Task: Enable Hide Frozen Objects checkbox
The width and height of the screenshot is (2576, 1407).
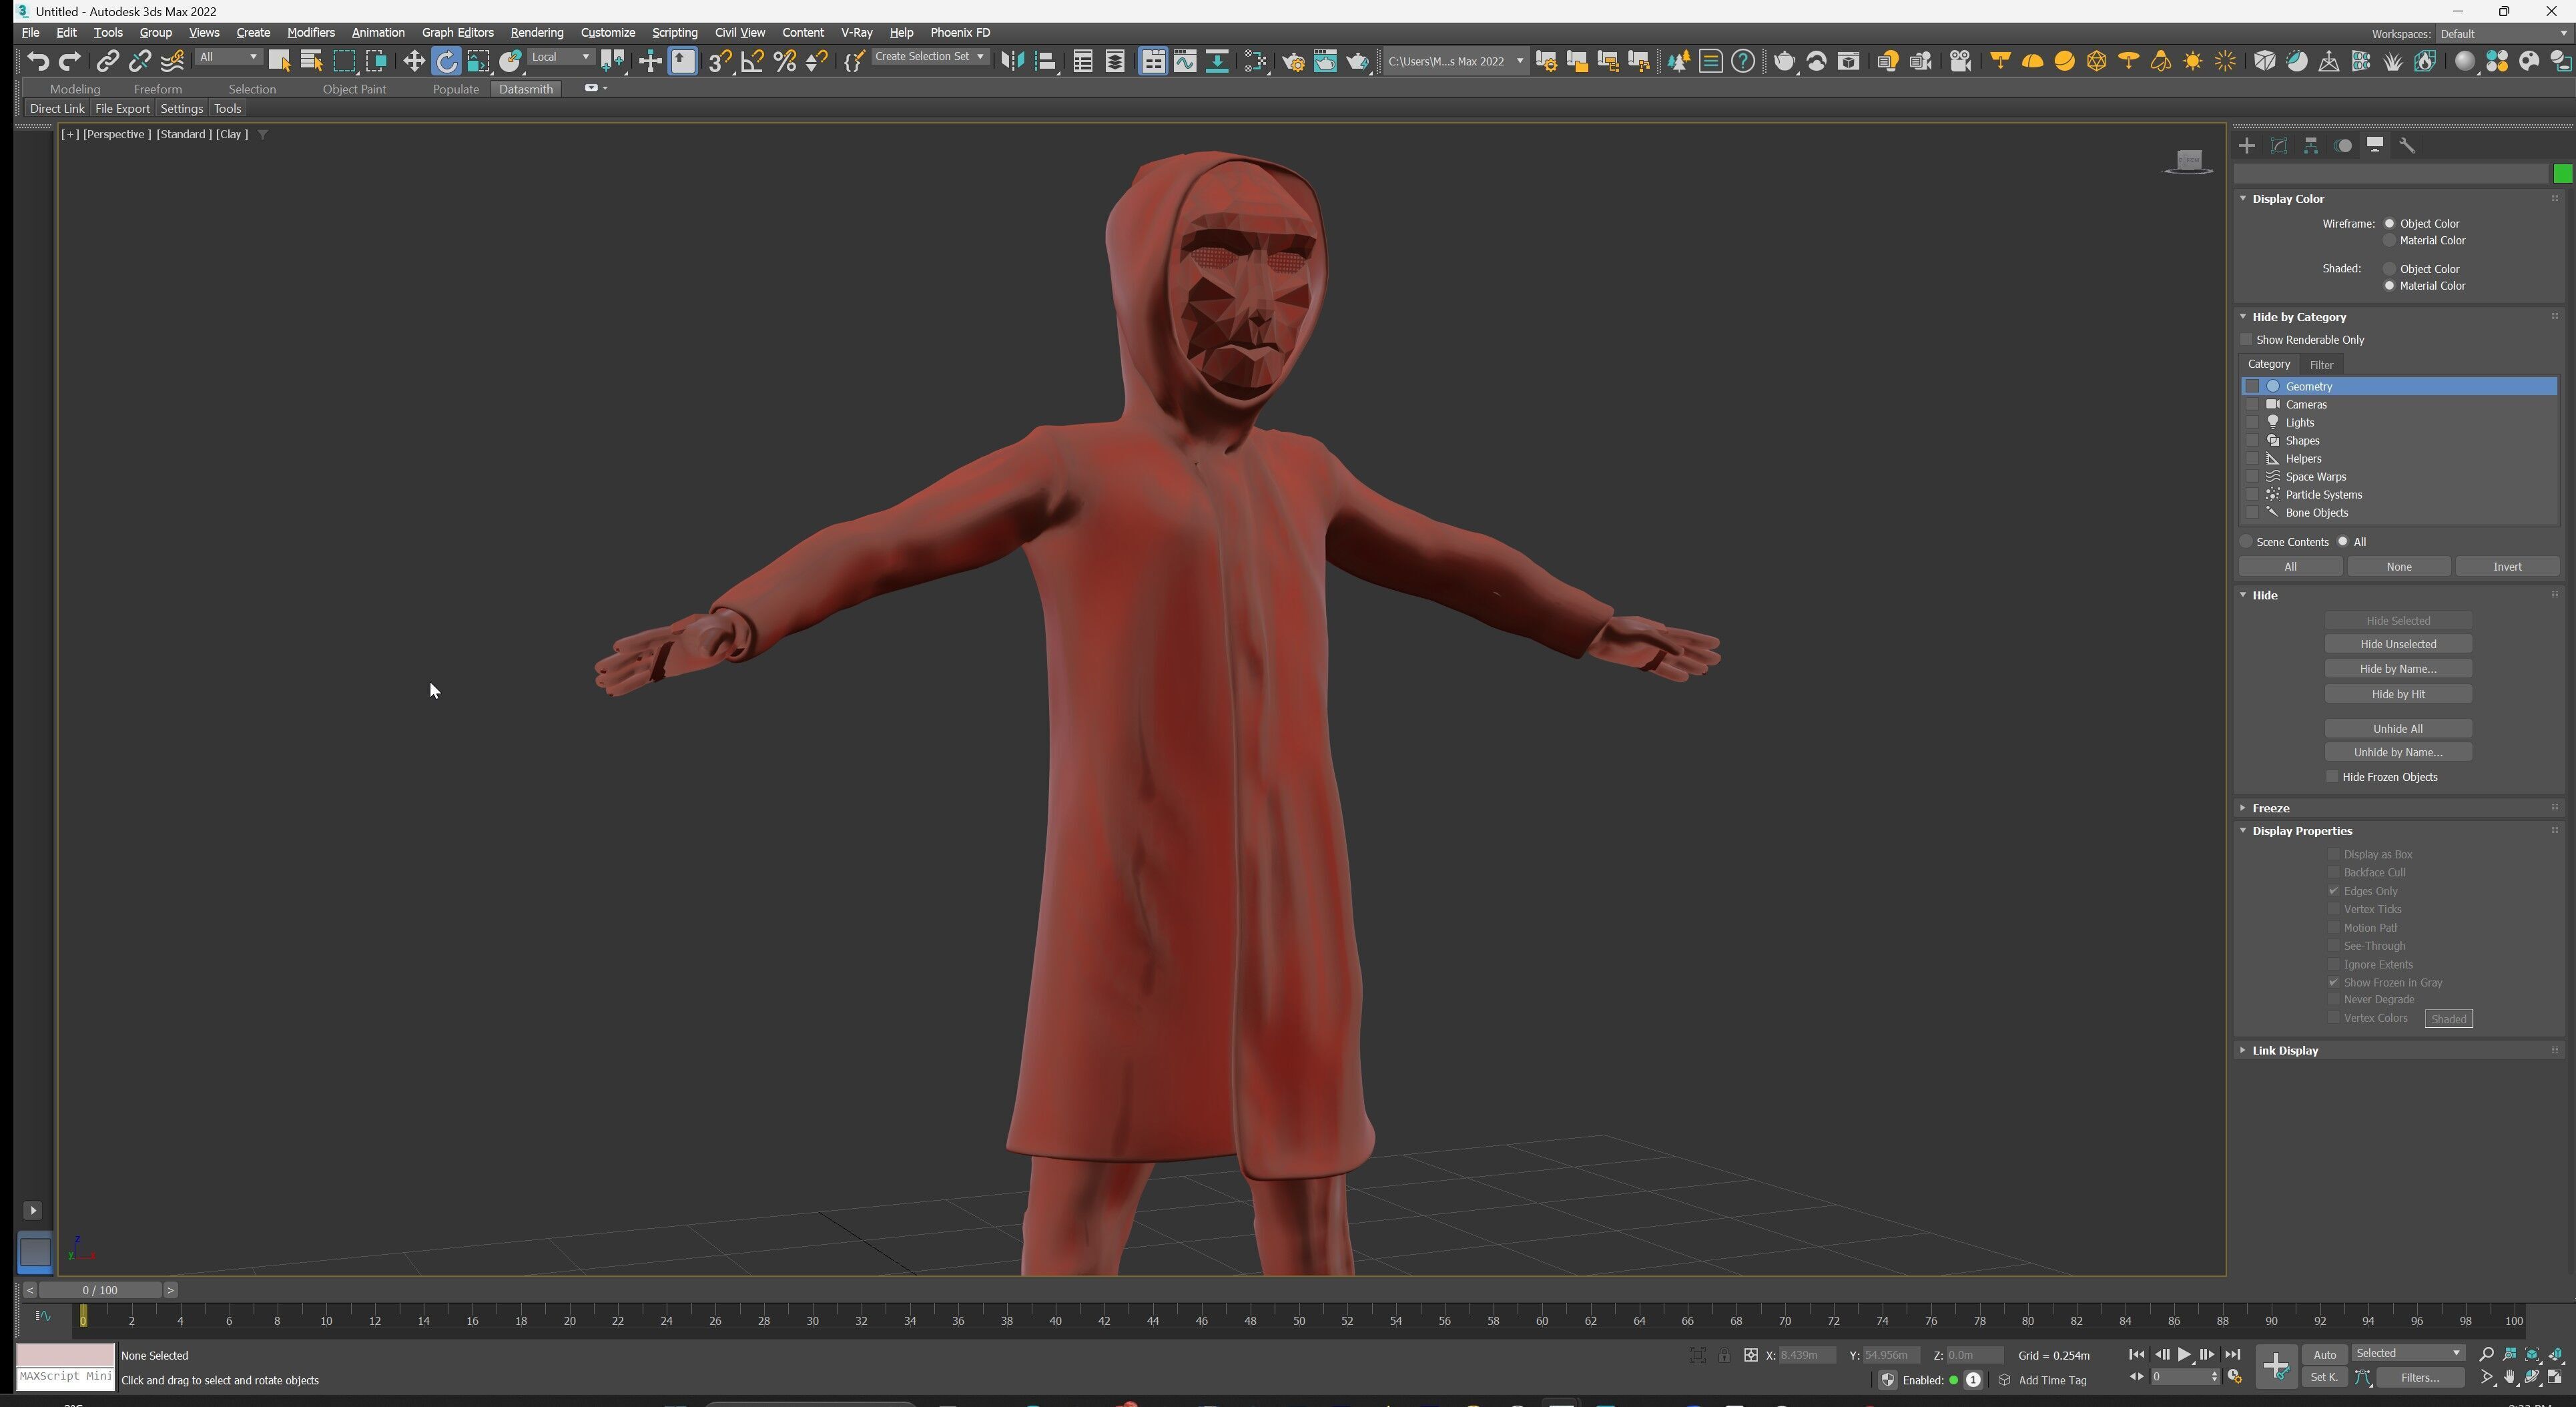Action: pyautogui.click(x=2333, y=777)
